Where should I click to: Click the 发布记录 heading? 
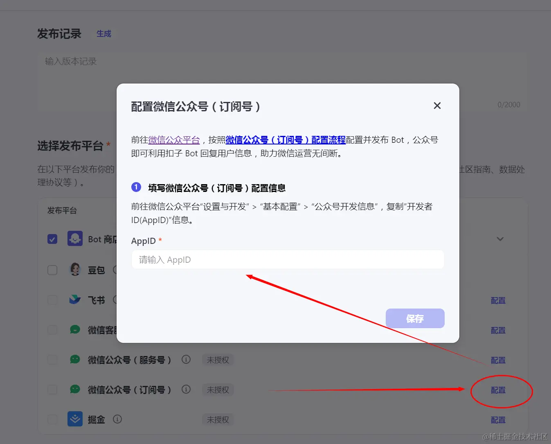point(59,34)
